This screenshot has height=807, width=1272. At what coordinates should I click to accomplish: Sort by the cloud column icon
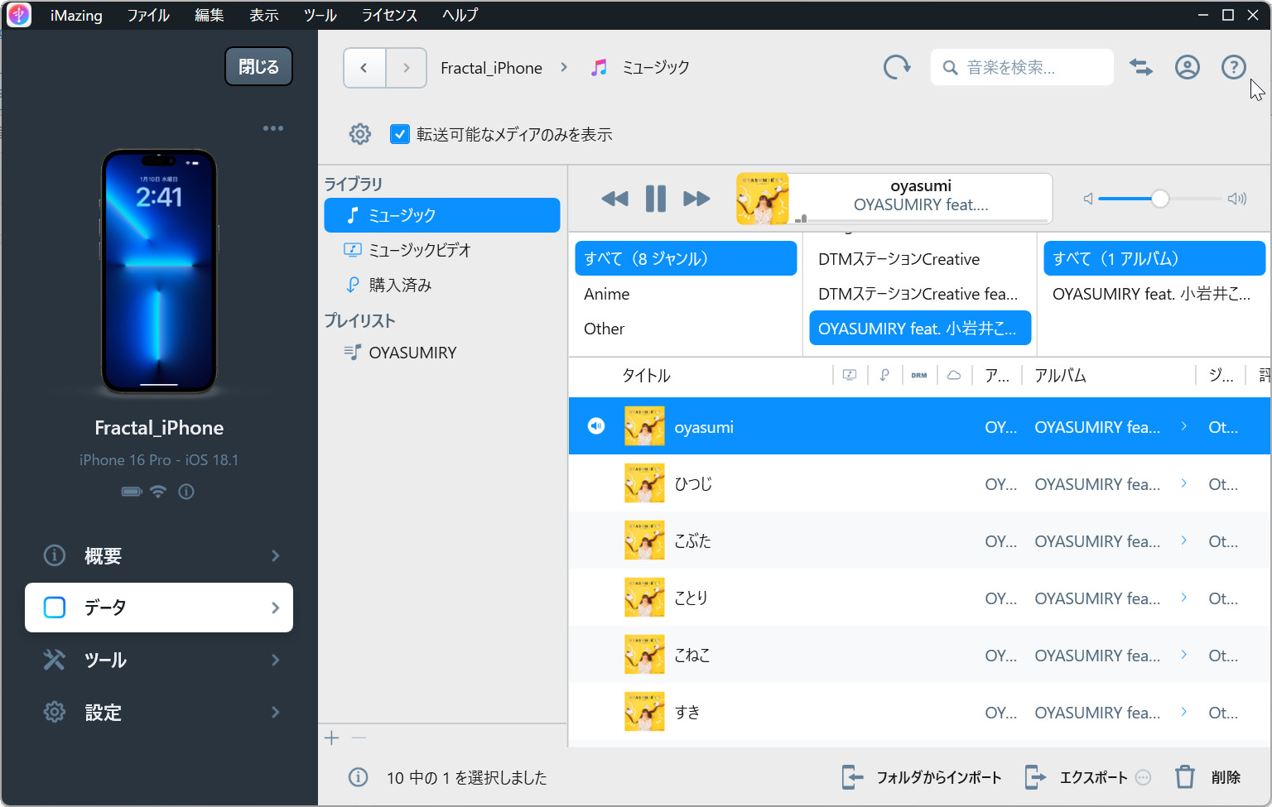(954, 375)
